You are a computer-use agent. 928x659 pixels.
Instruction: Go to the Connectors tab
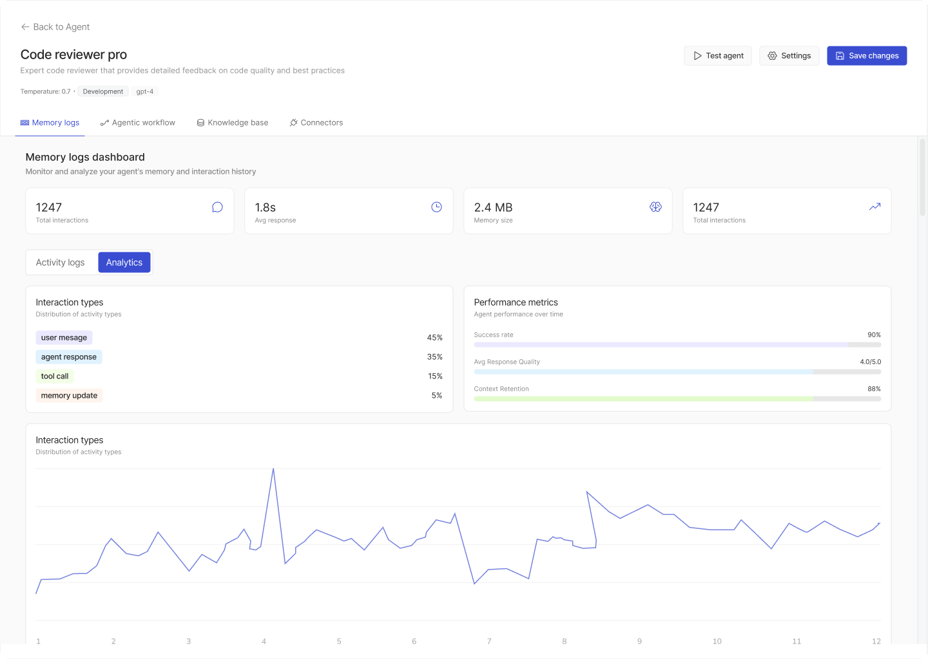click(x=316, y=123)
